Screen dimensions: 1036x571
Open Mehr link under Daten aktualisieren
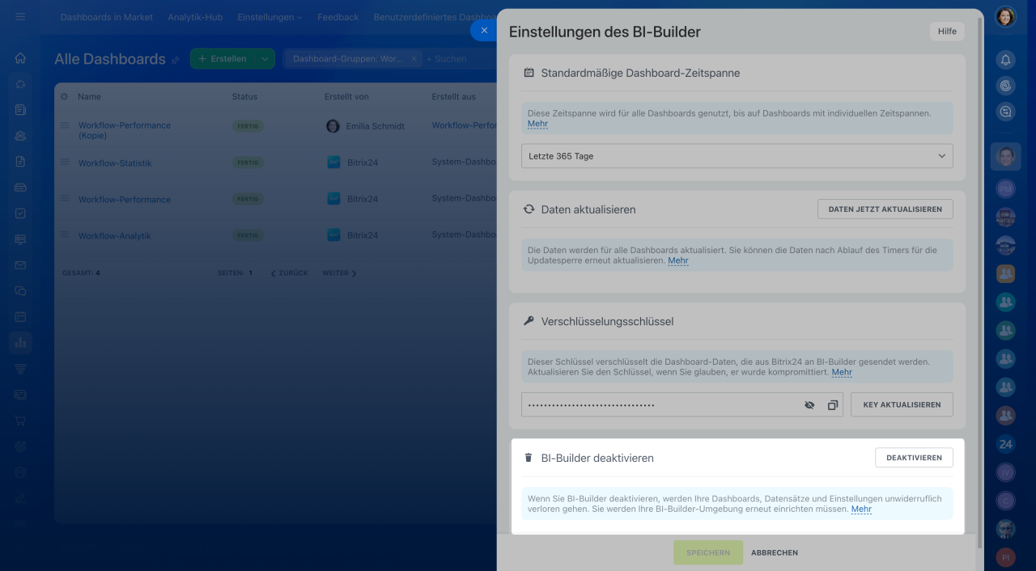pyautogui.click(x=678, y=260)
